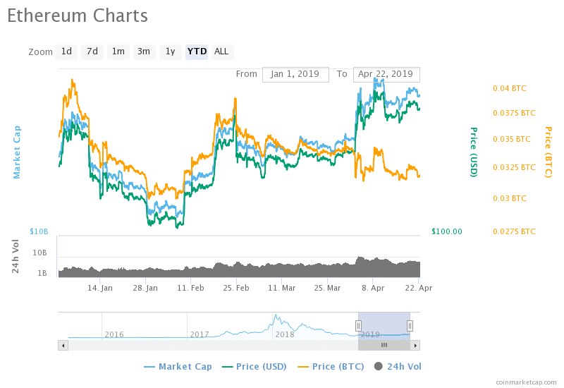
Task: Click the Price (USD) axis title
Action: click(x=474, y=152)
